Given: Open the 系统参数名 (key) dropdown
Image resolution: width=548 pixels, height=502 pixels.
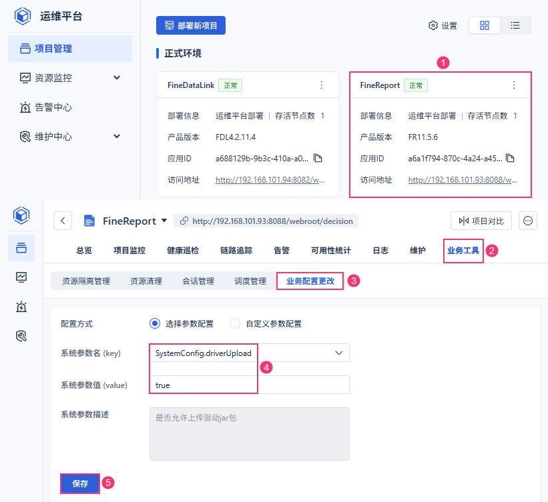Looking at the screenshot, I should [250, 353].
